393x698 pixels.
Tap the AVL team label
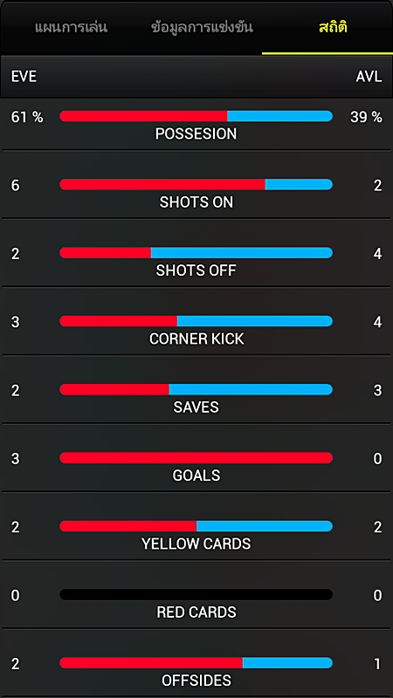click(369, 77)
